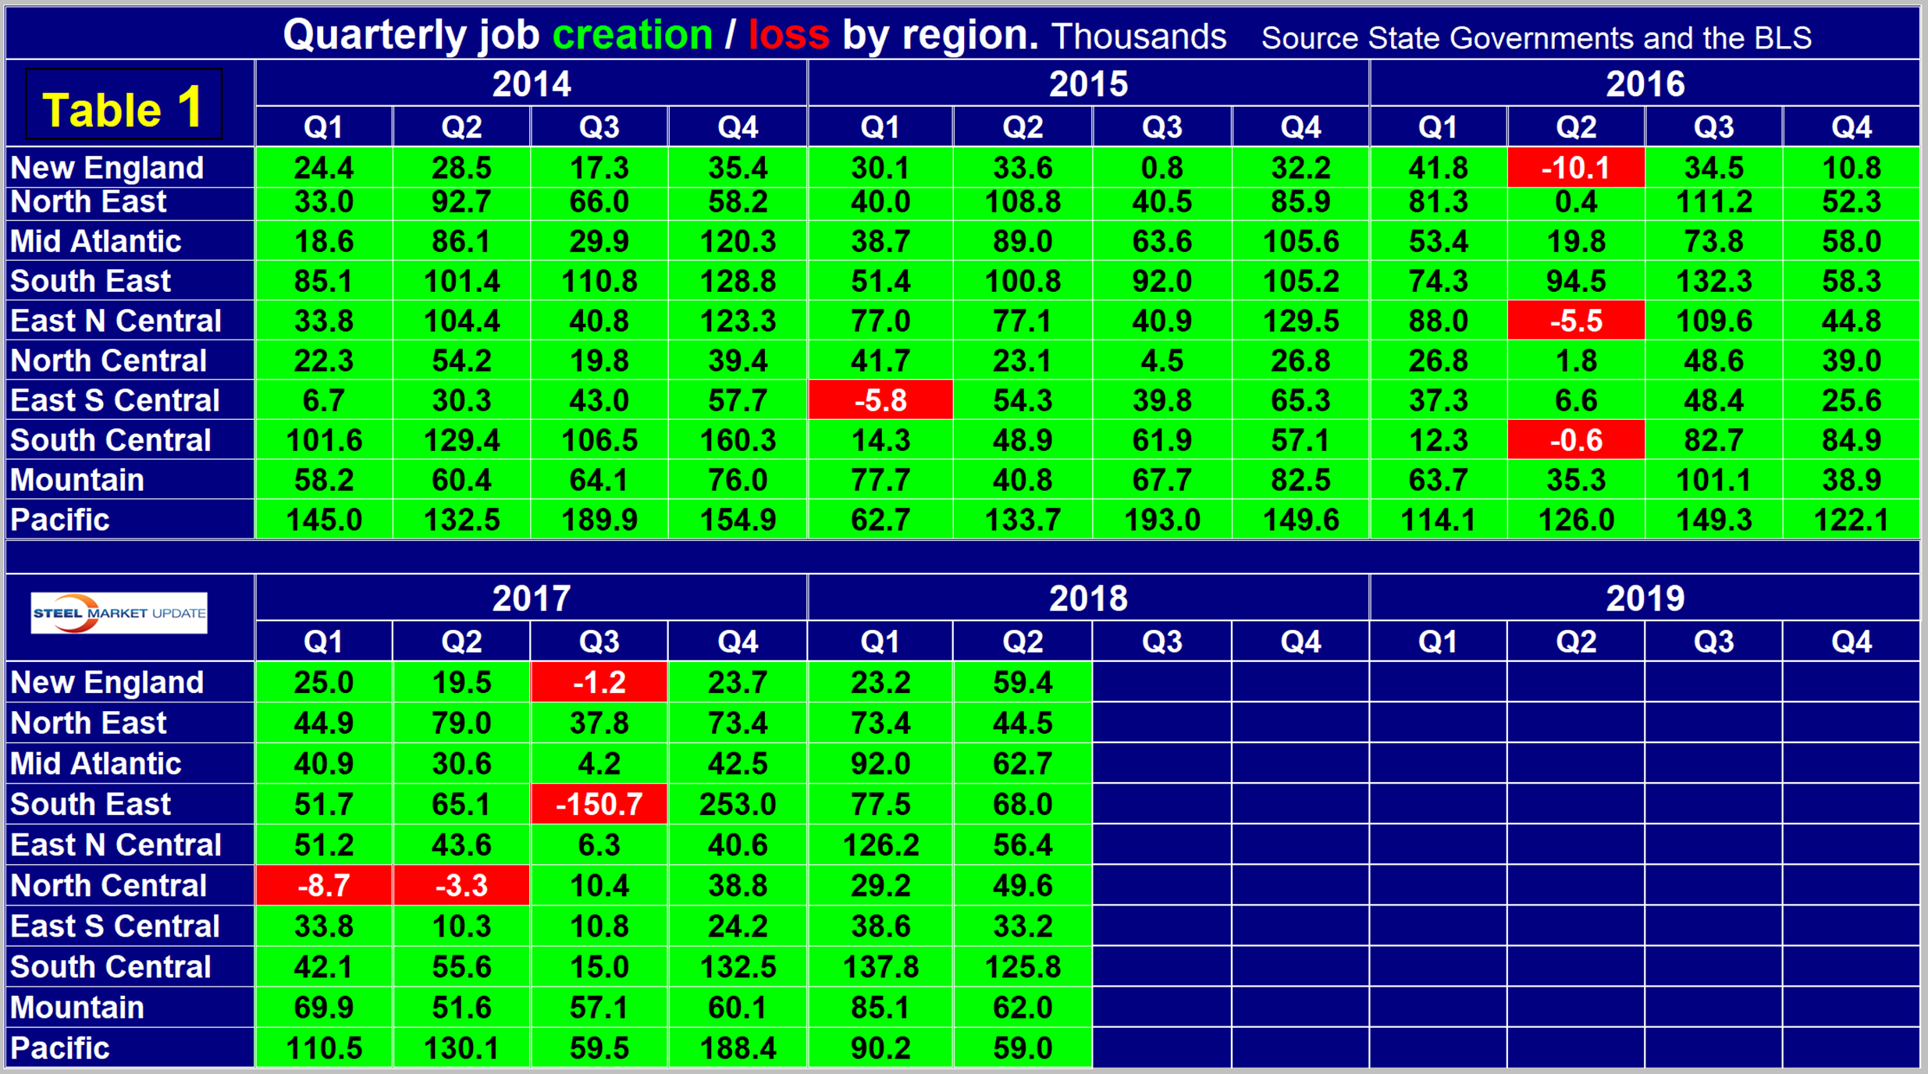Image resolution: width=1928 pixels, height=1074 pixels.
Task: Click the green word creation in title
Action: (x=632, y=35)
